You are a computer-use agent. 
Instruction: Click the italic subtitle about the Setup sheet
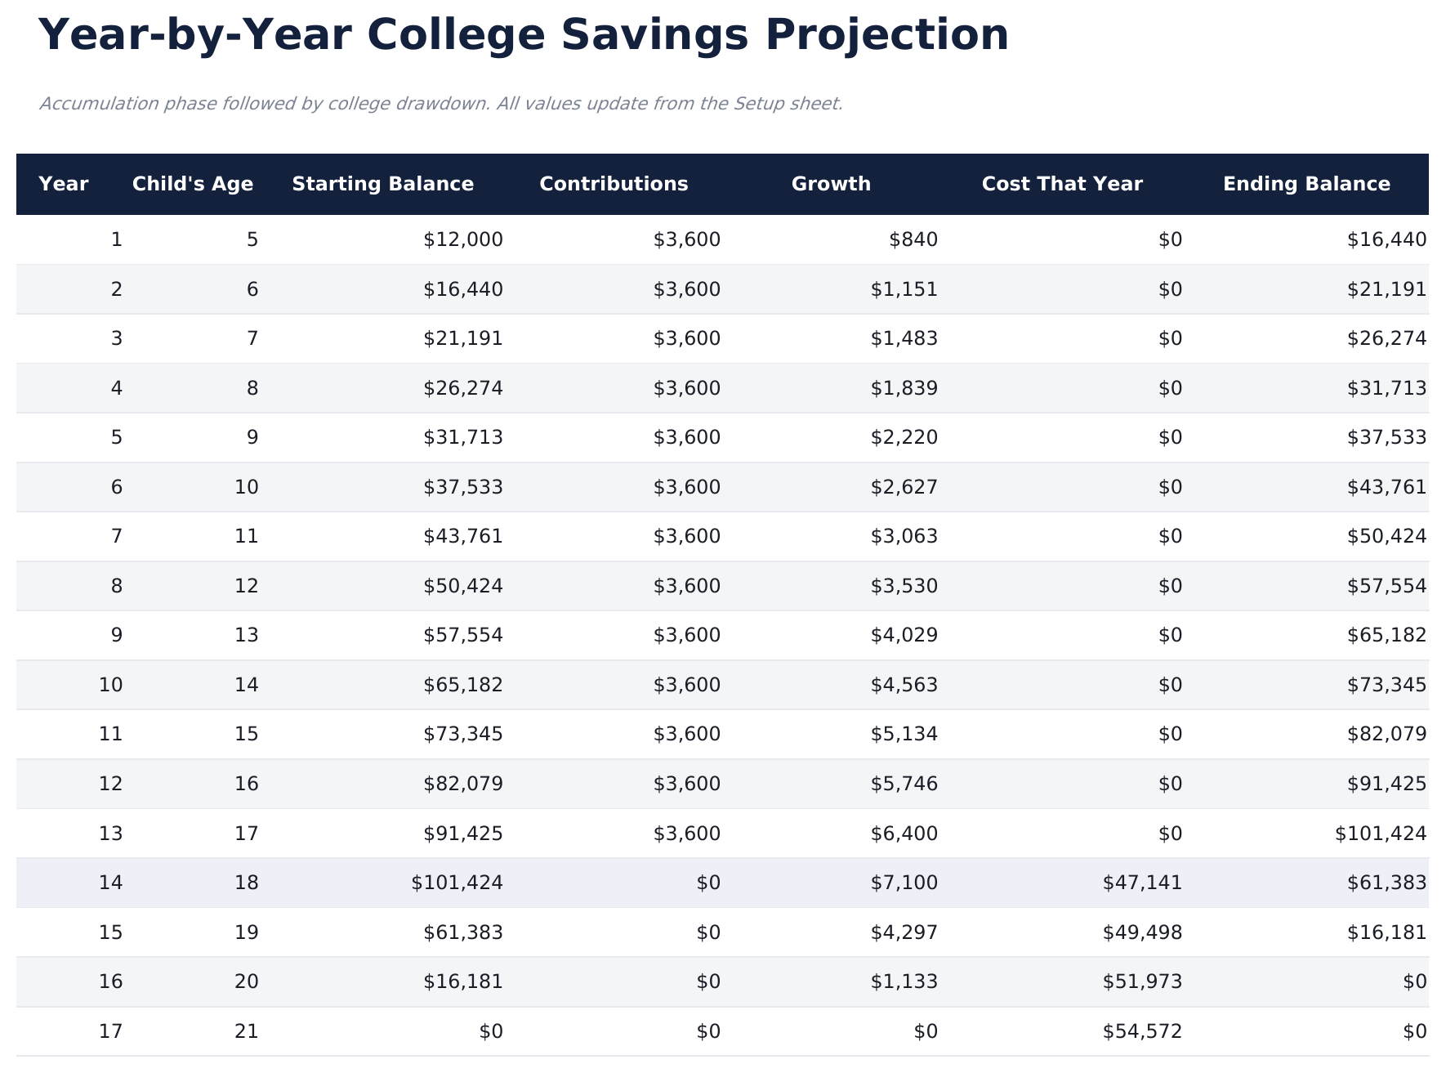pos(440,104)
